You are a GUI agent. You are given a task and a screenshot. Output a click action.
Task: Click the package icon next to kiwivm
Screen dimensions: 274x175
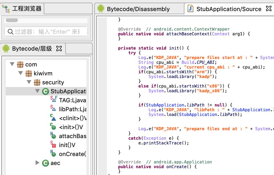(28, 74)
